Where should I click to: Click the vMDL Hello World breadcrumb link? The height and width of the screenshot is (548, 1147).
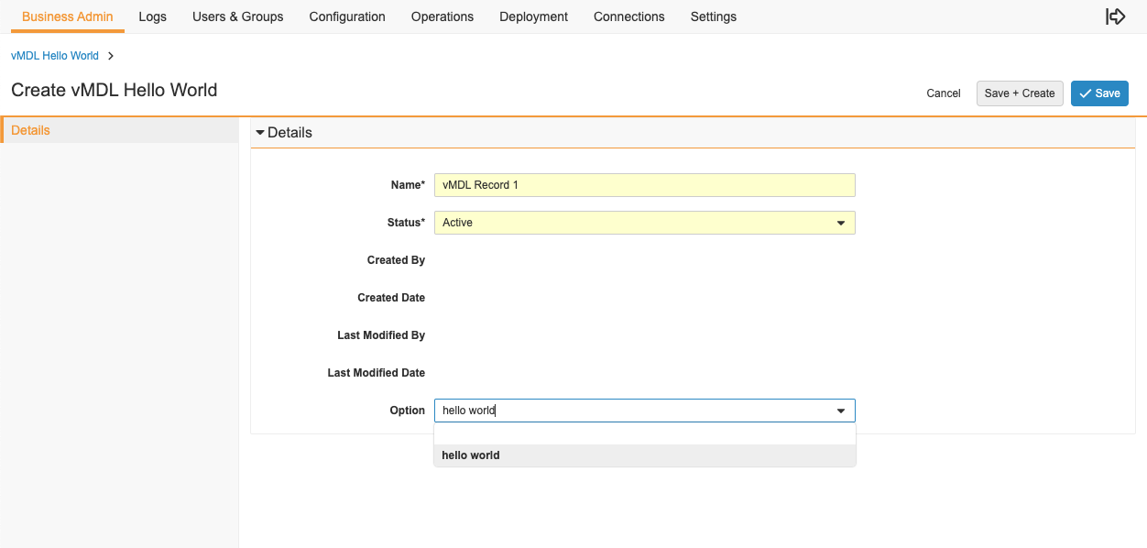[x=55, y=56]
